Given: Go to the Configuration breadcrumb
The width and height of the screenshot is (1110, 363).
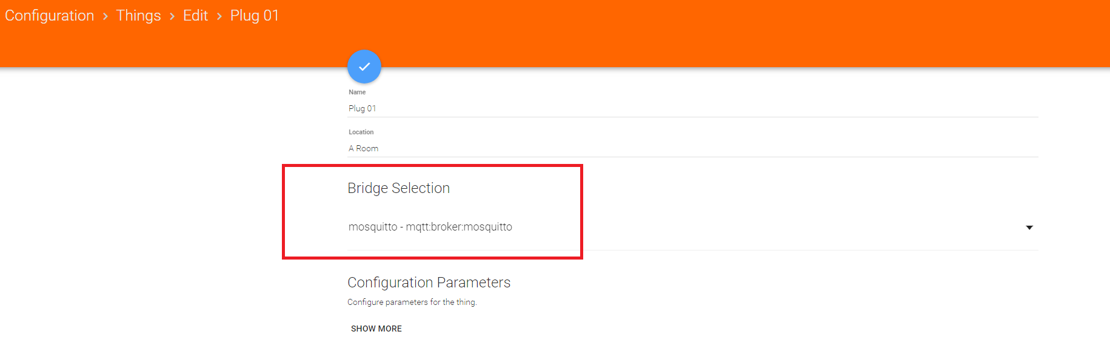Looking at the screenshot, I should [50, 16].
